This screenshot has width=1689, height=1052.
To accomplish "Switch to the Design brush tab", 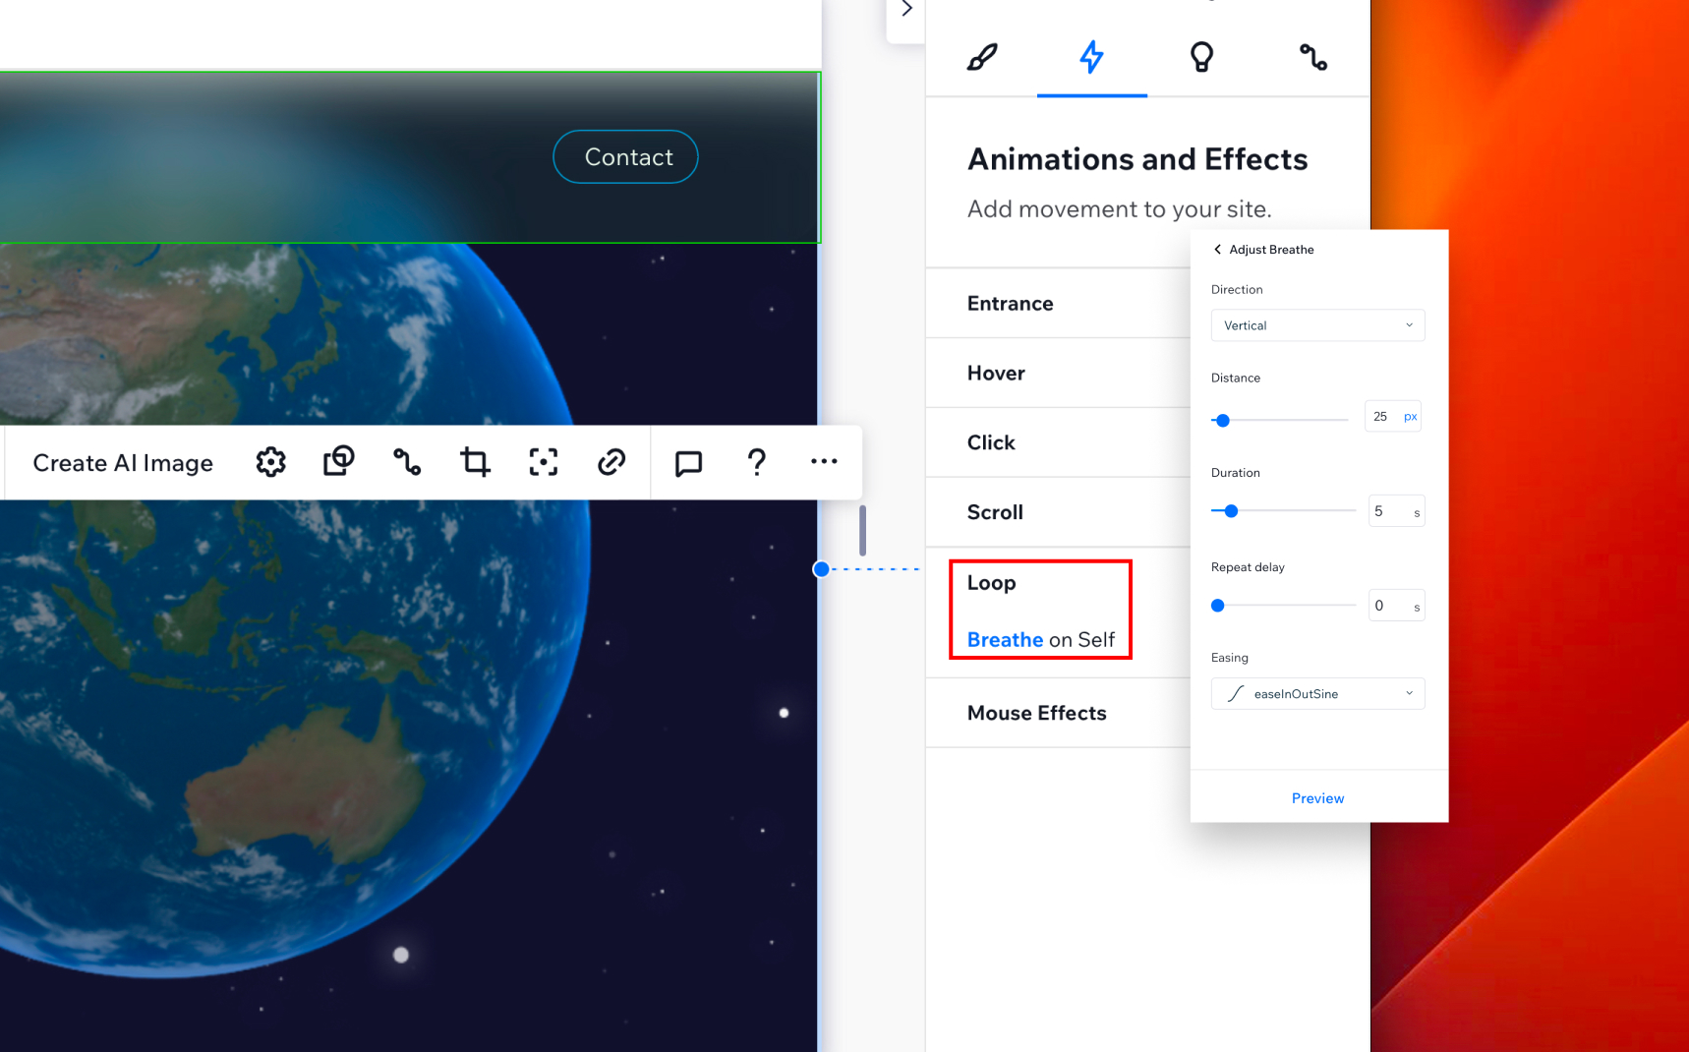I will click(980, 57).
